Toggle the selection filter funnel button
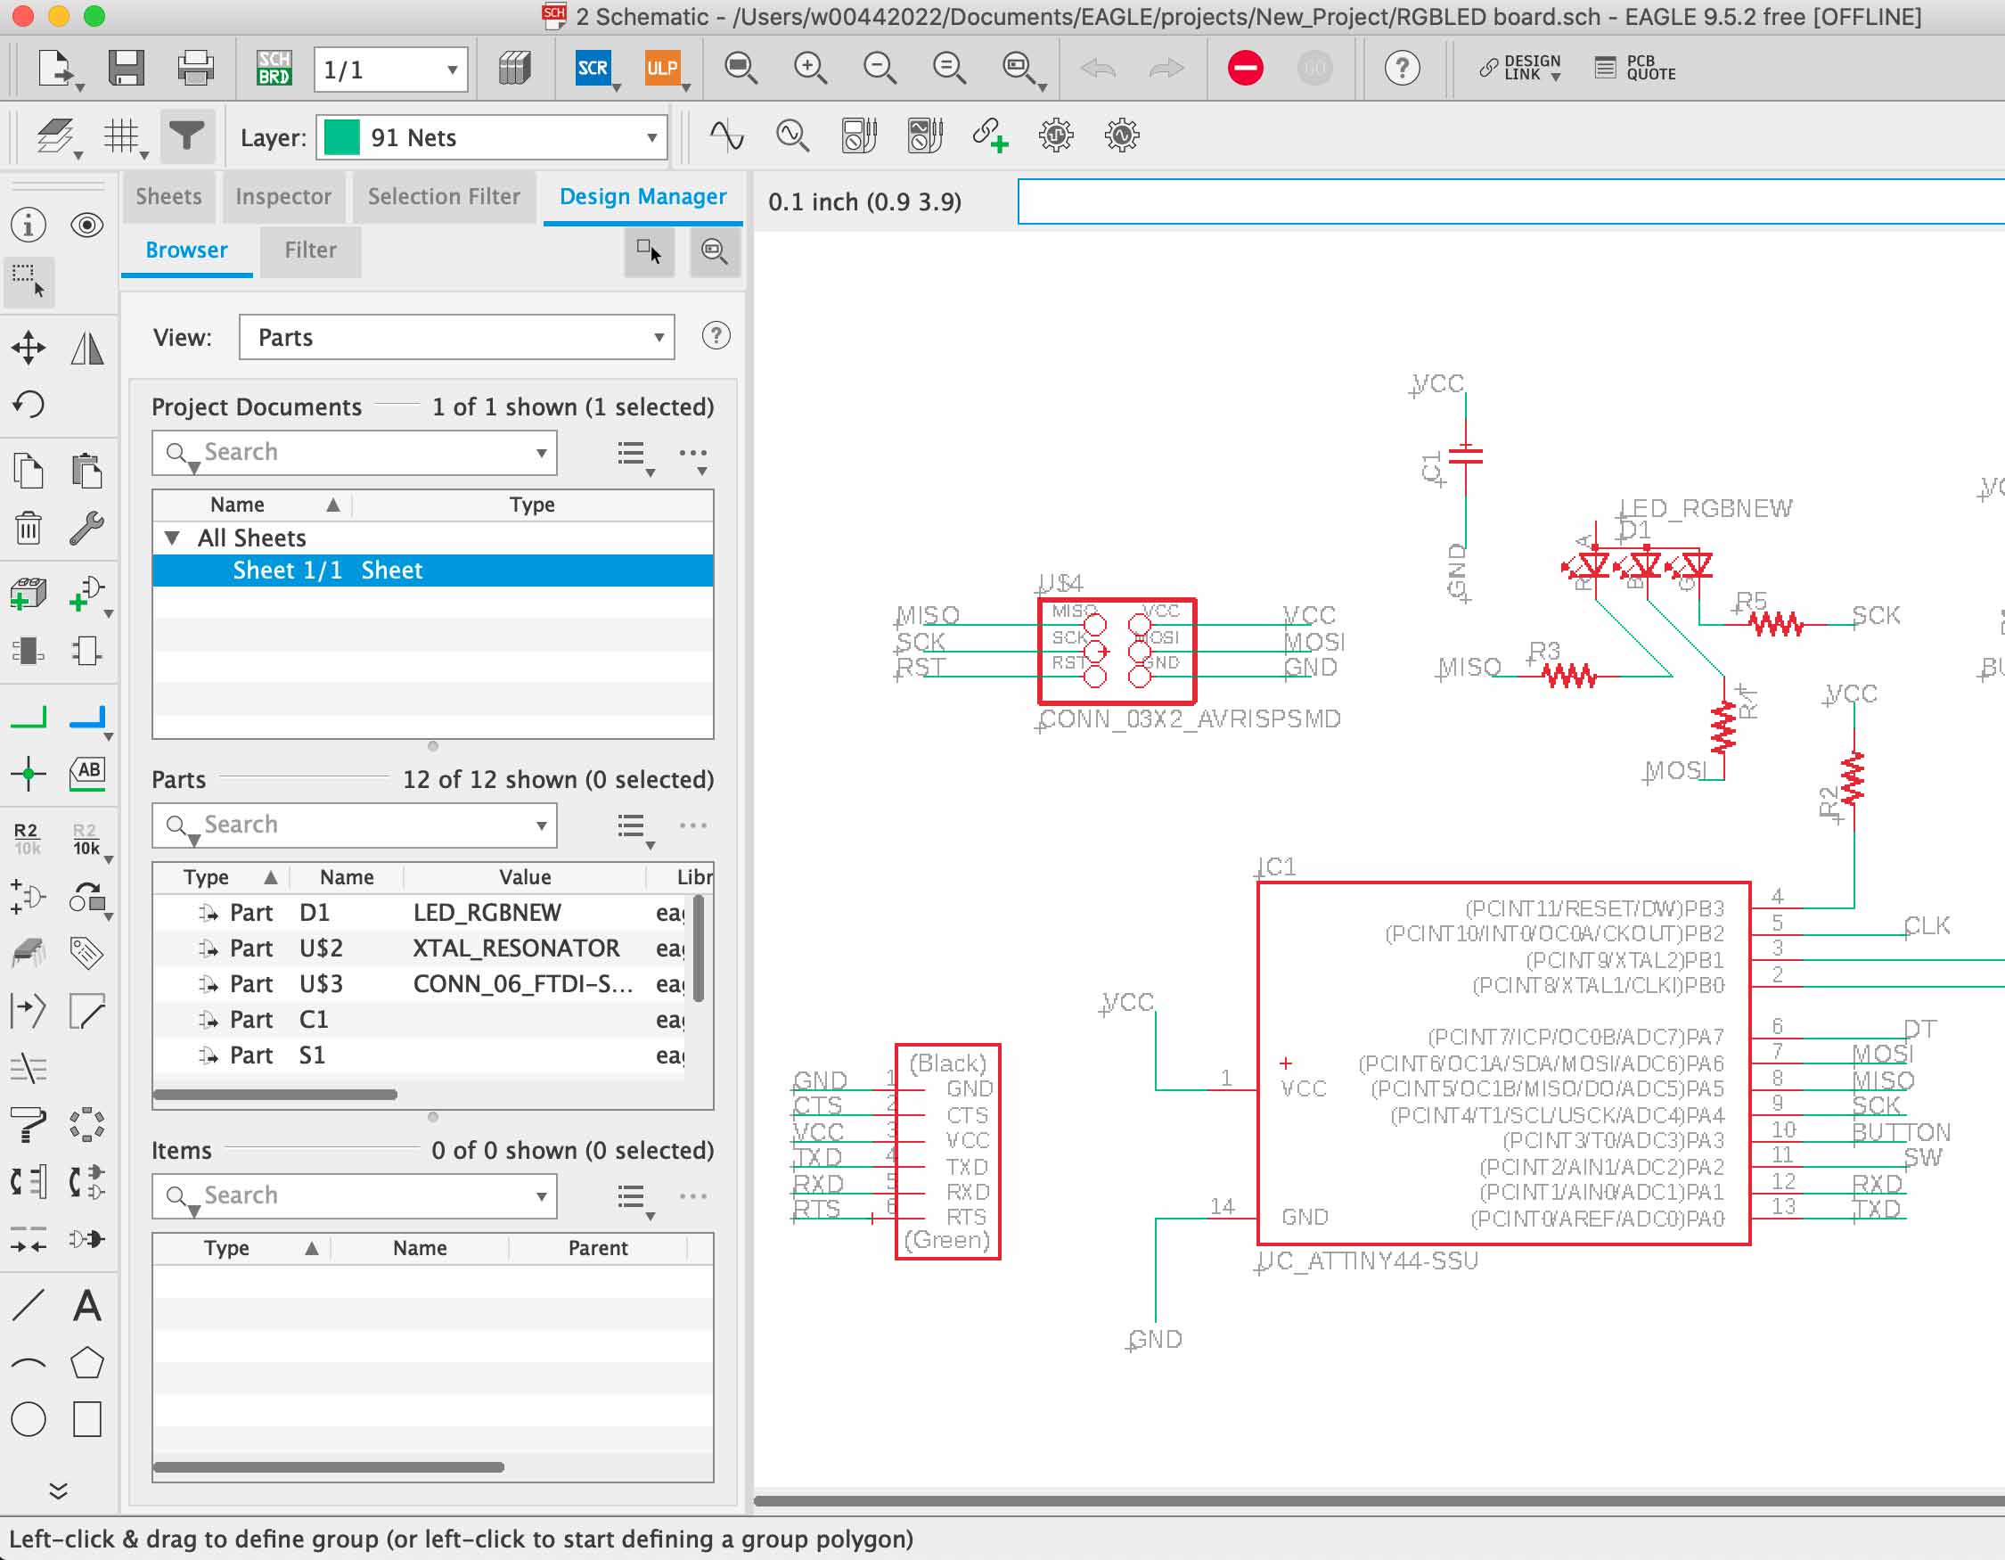The width and height of the screenshot is (2005, 1560). [x=186, y=136]
